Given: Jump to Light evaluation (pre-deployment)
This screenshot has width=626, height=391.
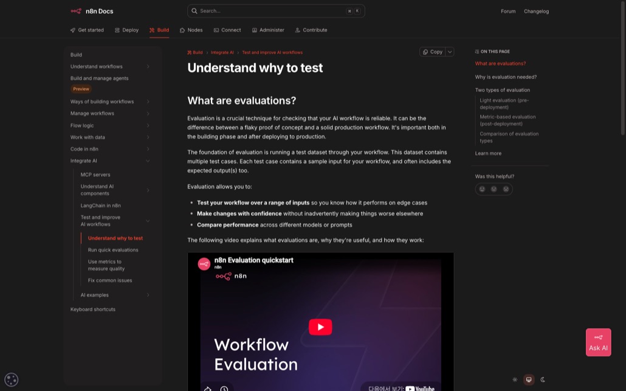Looking at the screenshot, I should 504,104.
